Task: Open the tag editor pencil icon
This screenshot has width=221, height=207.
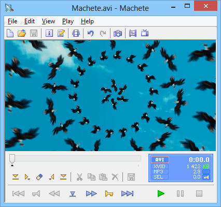Action: [x=61, y=33]
